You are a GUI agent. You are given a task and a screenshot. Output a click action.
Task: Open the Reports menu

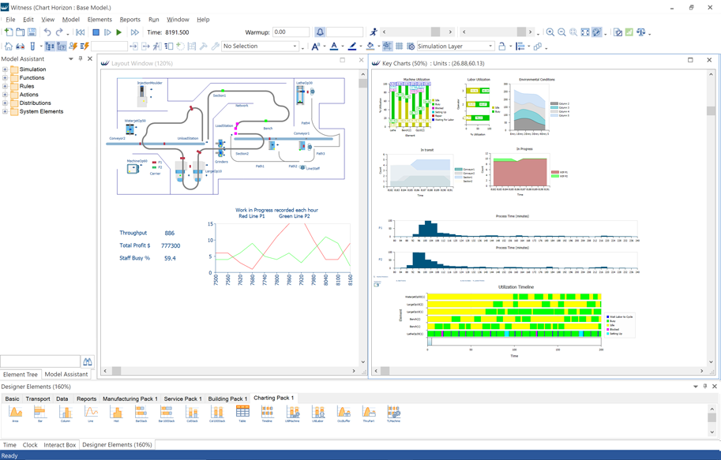130,19
